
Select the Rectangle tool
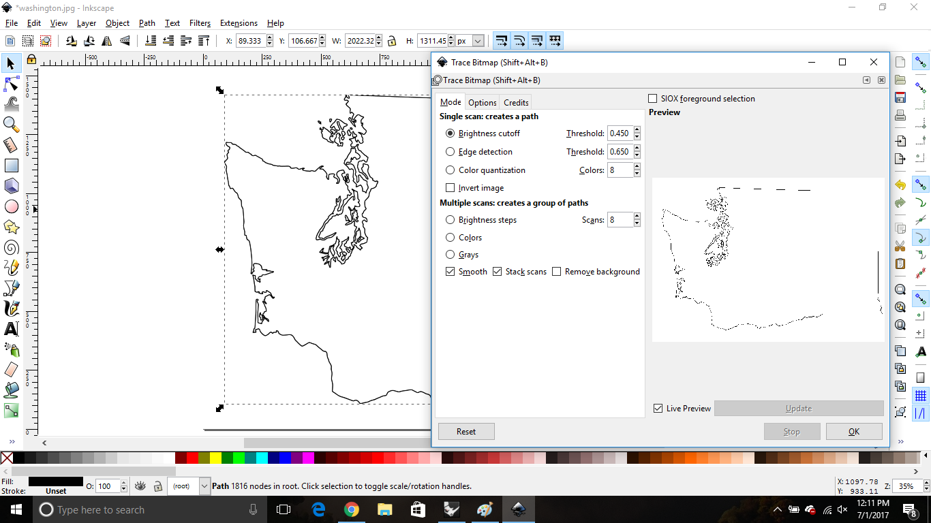pyautogui.click(x=11, y=165)
